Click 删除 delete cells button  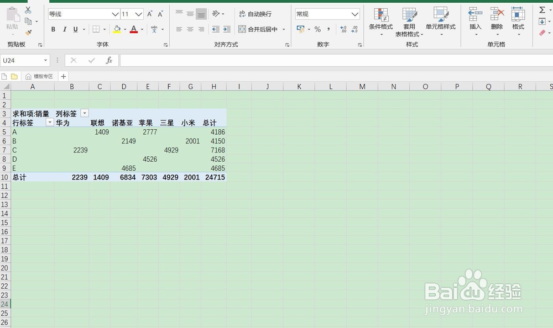tap(497, 22)
